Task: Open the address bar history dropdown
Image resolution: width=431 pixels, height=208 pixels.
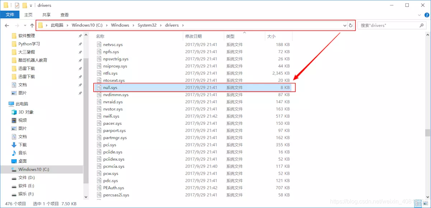Action: click(345, 25)
